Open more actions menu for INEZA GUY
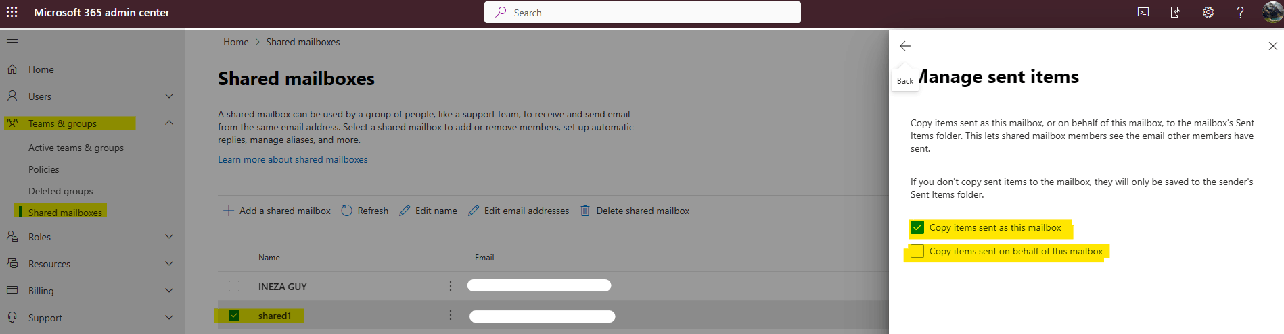This screenshot has width=1284, height=334. 451,286
